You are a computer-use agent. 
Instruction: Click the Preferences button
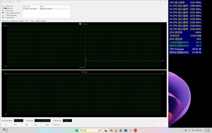coord(56,124)
